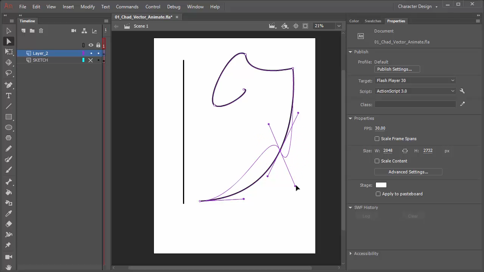
Task: Open the Modify menu
Action: (87, 7)
